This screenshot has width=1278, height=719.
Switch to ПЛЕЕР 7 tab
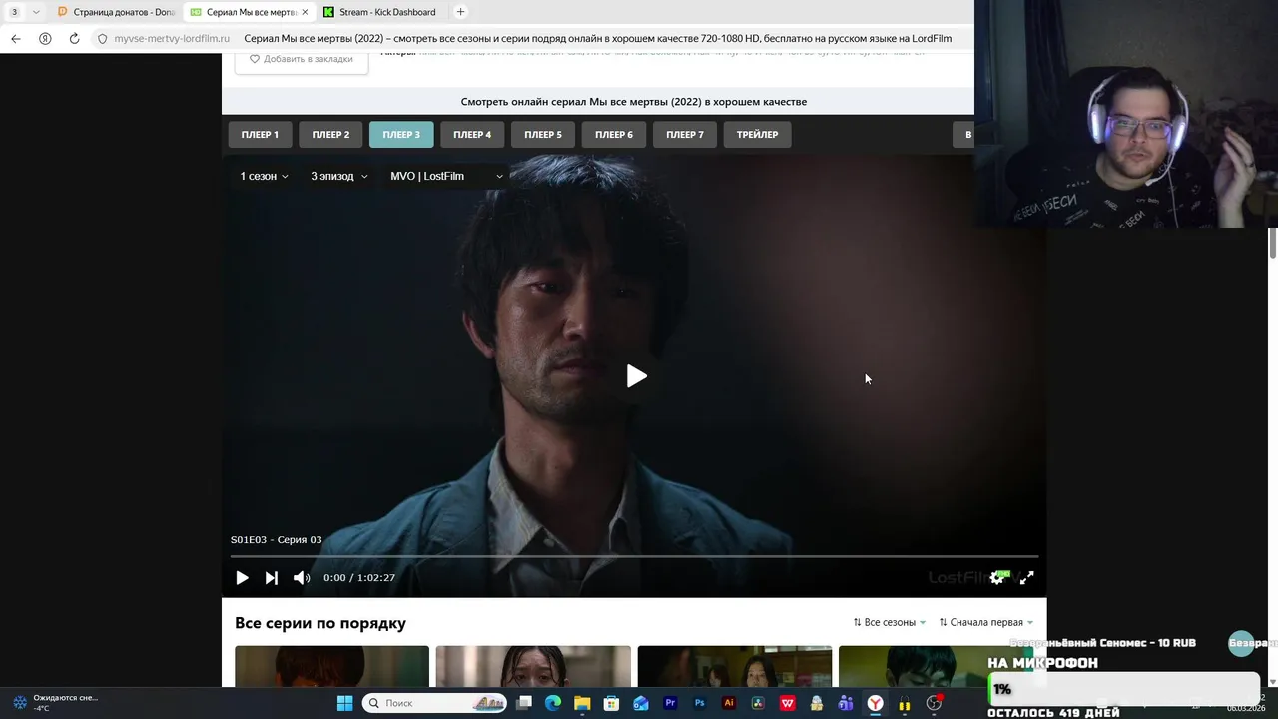(x=685, y=135)
